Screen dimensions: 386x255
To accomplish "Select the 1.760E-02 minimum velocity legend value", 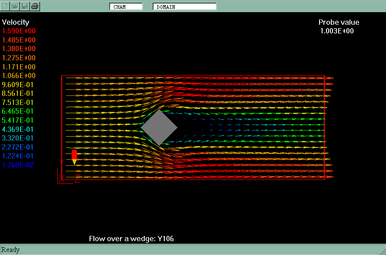I will click(18, 165).
